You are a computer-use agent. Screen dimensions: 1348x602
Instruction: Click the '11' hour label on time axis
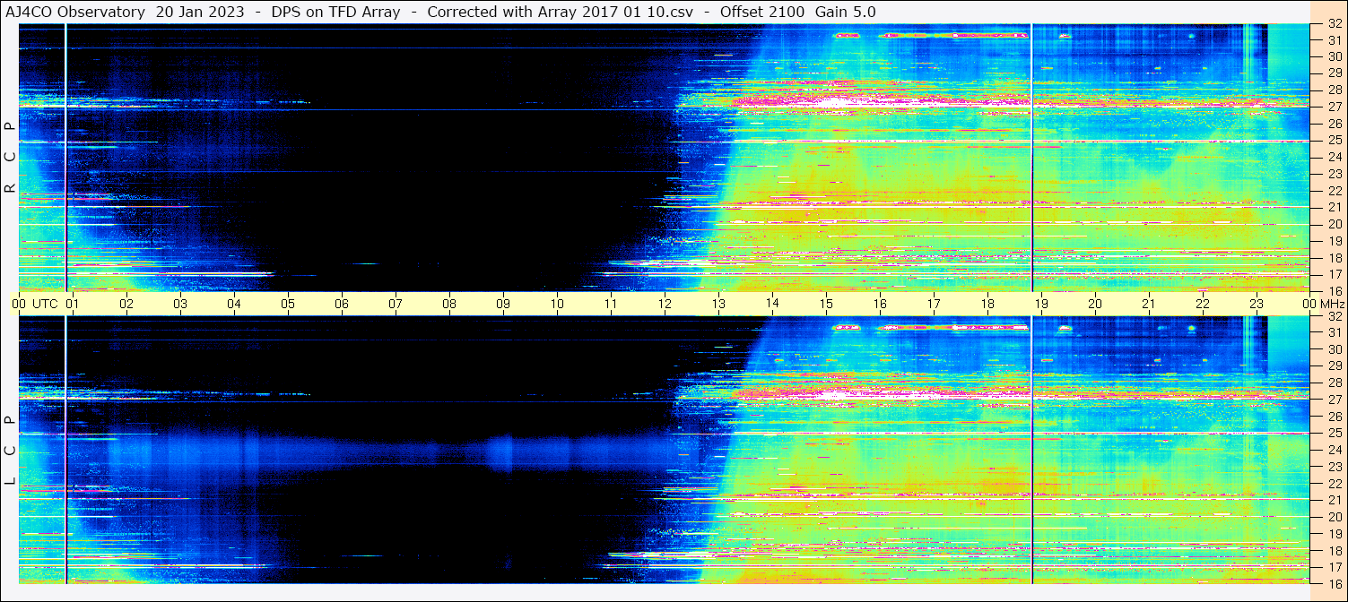click(611, 304)
